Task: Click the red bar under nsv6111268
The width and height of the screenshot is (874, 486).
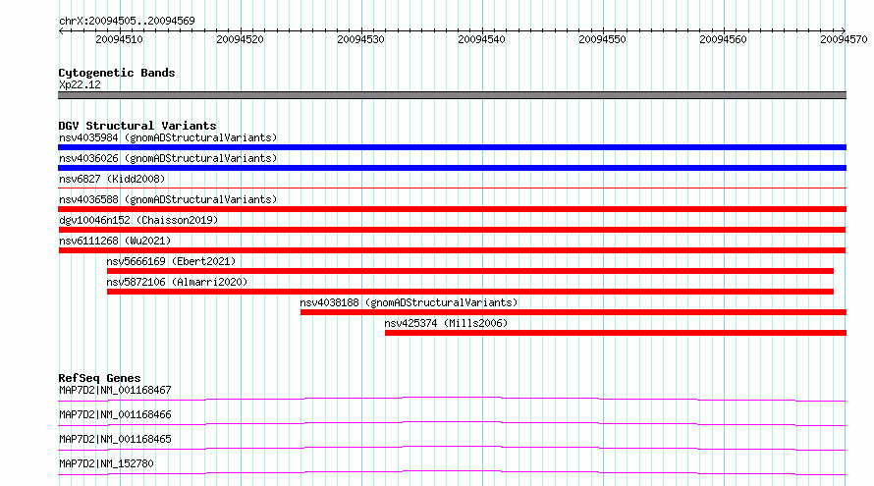Action: pyautogui.click(x=452, y=250)
